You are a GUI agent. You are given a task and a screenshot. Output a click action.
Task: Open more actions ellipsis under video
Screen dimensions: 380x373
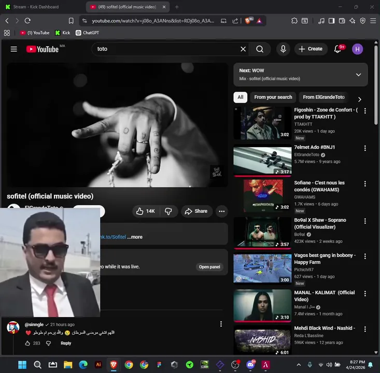tap(221, 211)
